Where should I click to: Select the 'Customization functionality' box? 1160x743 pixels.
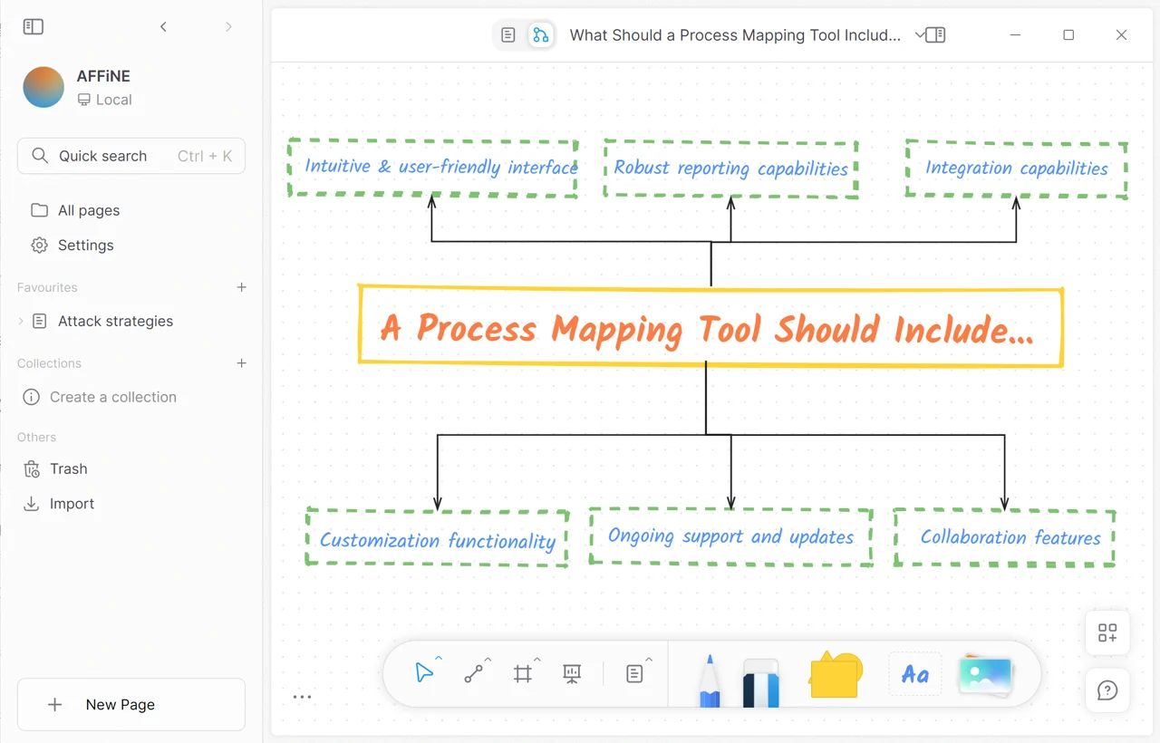tap(437, 538)
